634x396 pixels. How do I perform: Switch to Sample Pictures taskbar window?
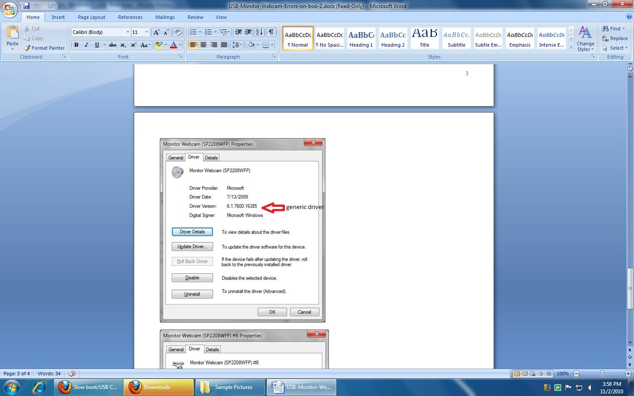point(230,387)
